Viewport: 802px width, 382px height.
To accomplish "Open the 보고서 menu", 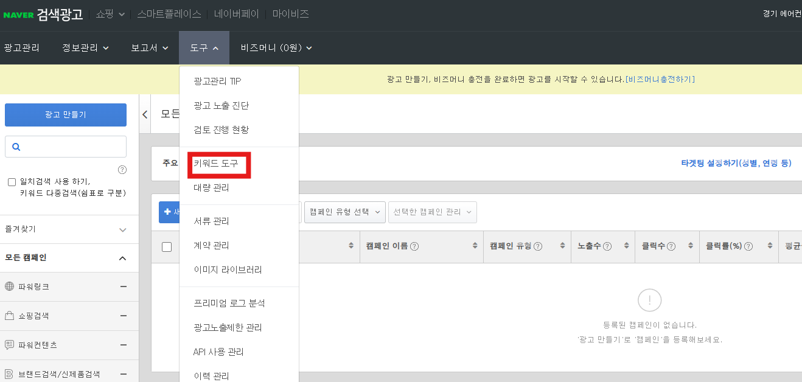I will point(148,46).
